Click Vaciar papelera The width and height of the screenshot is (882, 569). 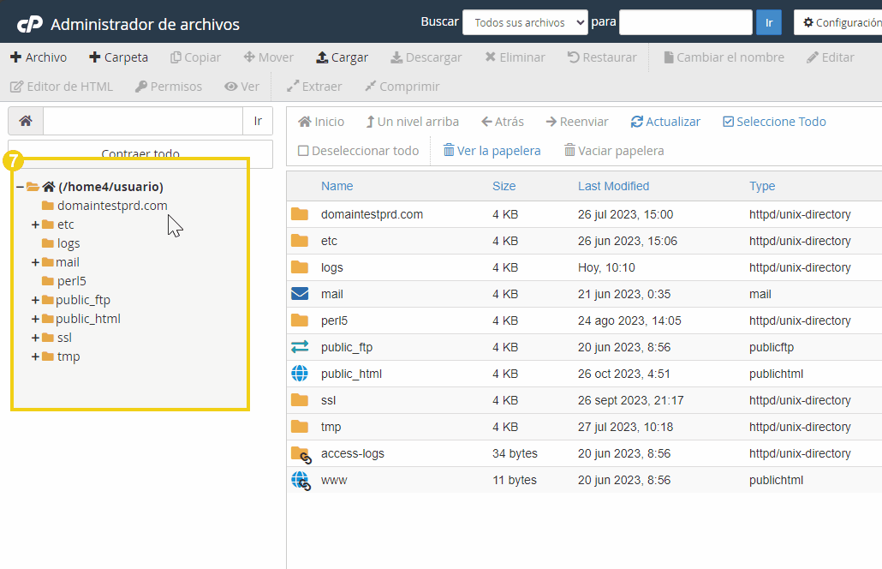pos(614,151)
